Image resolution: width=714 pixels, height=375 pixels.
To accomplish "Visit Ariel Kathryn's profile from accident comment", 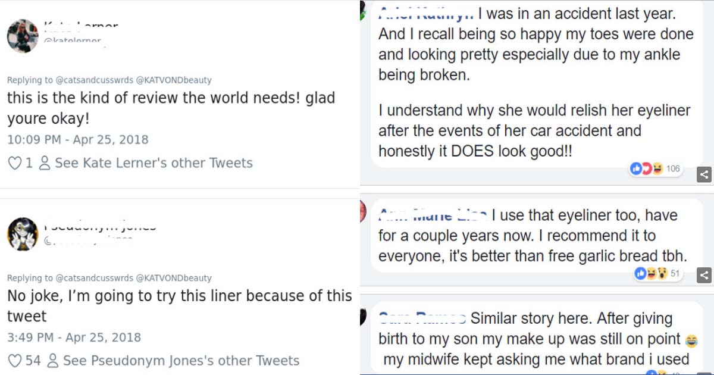I will tap(425, 12).
